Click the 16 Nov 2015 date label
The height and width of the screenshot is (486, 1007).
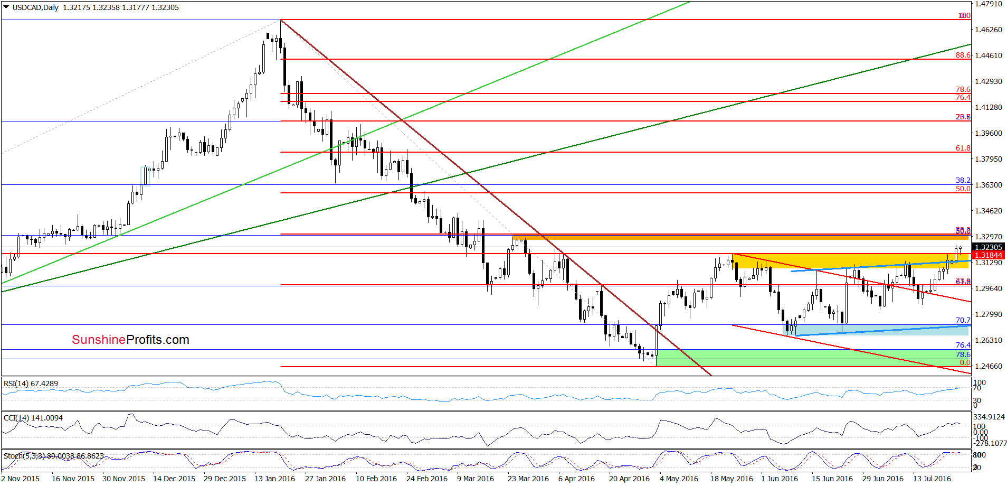(73, 479)
